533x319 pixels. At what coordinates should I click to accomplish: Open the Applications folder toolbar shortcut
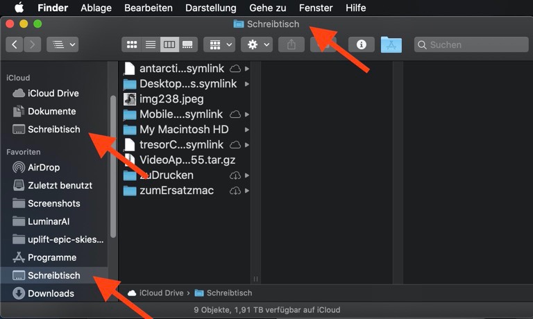391,44
